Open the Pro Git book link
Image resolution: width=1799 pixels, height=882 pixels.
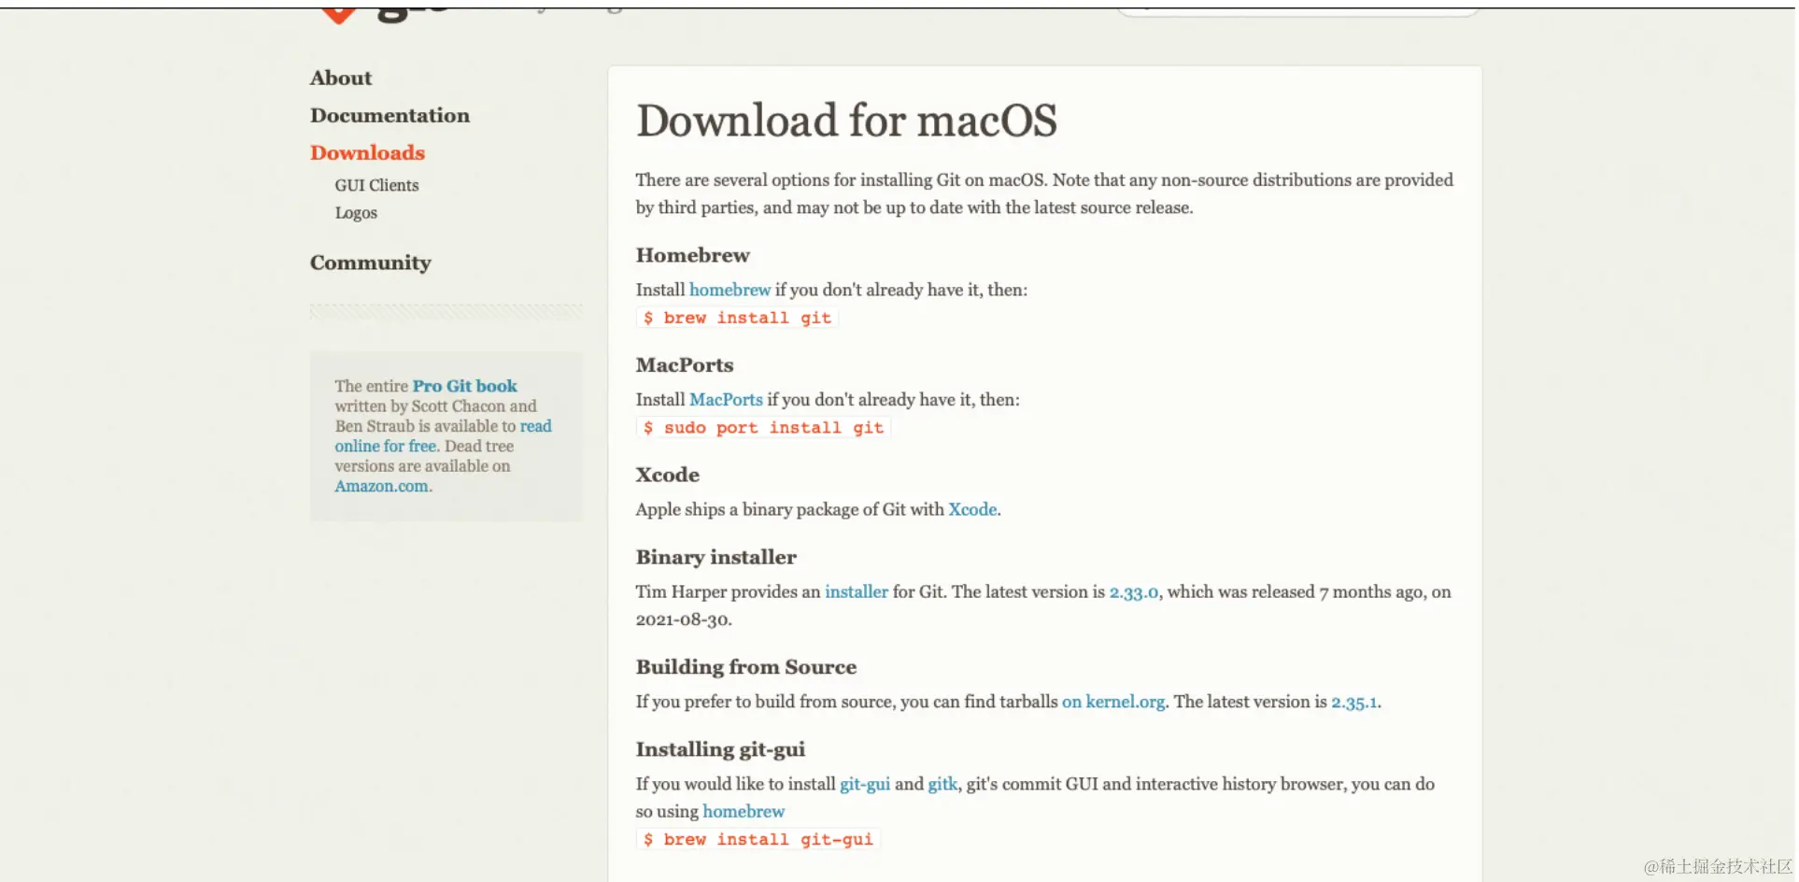pos(464,386)
